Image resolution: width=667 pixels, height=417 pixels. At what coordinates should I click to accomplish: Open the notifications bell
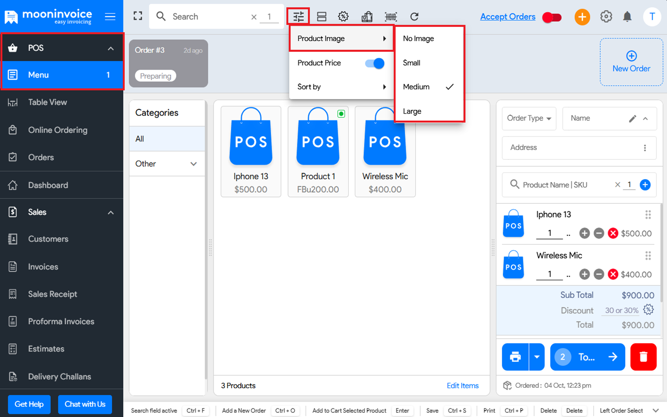(627, 17)
